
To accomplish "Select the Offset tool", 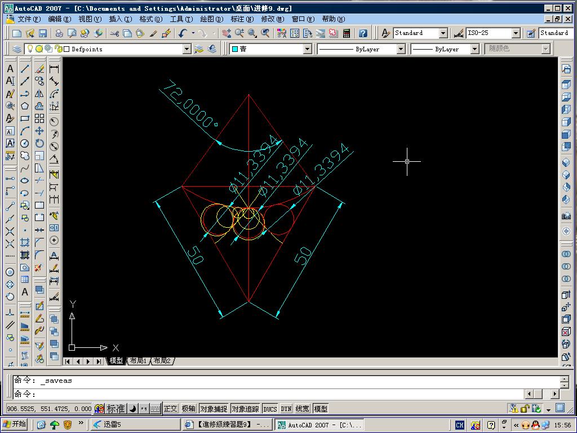I will click(39, 106).
